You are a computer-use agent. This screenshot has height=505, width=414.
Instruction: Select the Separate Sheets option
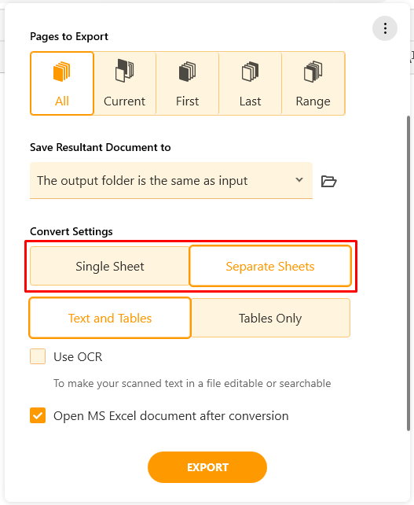(270, 266)
